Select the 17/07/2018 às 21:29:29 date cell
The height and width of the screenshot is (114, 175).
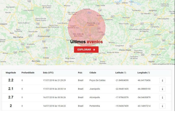[54, 80]
